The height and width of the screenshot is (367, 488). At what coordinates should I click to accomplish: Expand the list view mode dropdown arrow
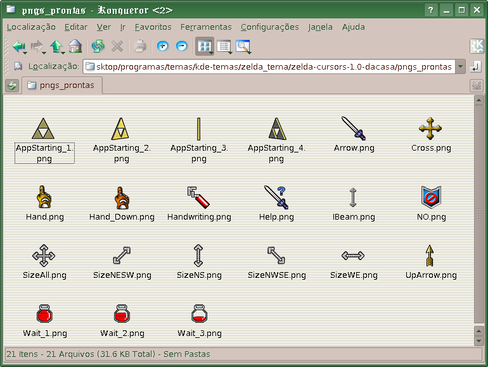(230, 53)
